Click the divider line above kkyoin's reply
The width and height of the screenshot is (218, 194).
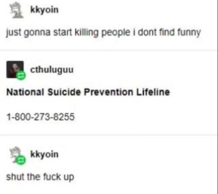[x=109, y=135]
